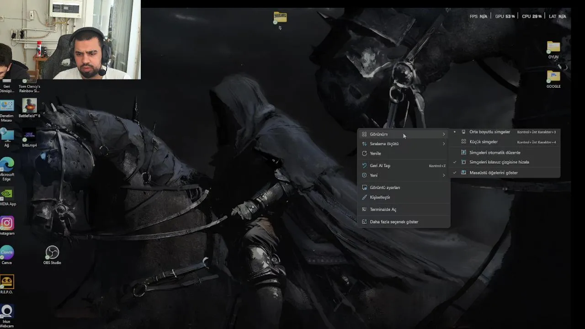The height and width of the screenshot is (329, 585).
Task: Select the Canva desktop shortcut
Action: click(7, 255)
